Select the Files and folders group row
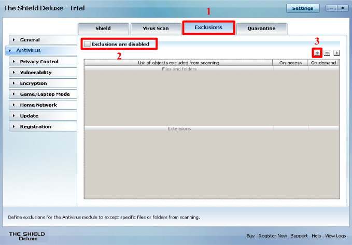Image resolution: width=352 pixels, height=245 pixels. point(212,69)
